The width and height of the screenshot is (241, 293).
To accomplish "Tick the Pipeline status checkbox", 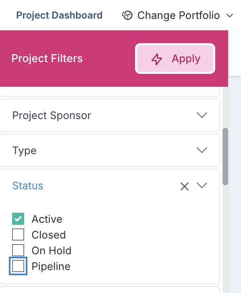I will 18,266.
